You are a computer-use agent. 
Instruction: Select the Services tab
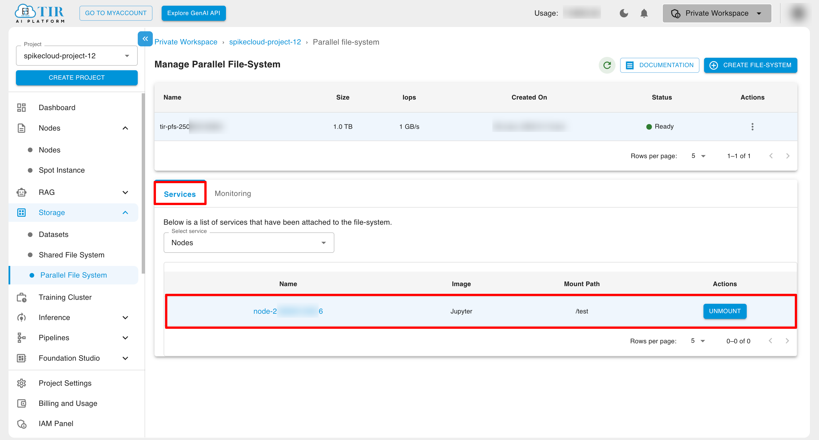180,194
